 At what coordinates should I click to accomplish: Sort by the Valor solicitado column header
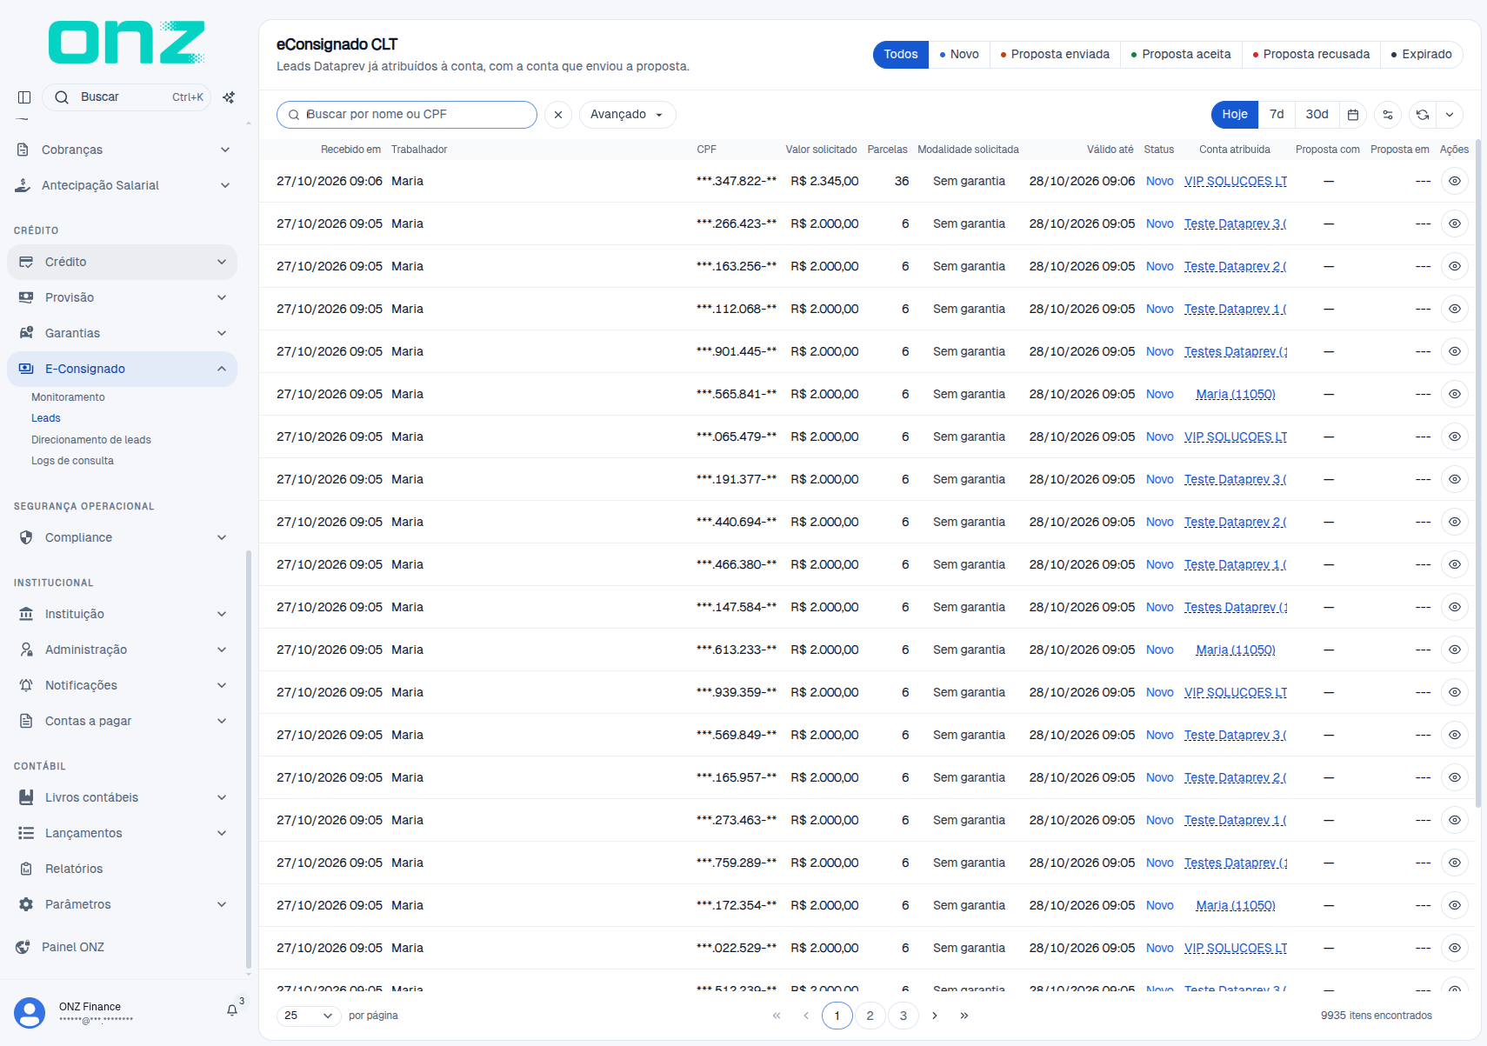[x=821, y=150]
